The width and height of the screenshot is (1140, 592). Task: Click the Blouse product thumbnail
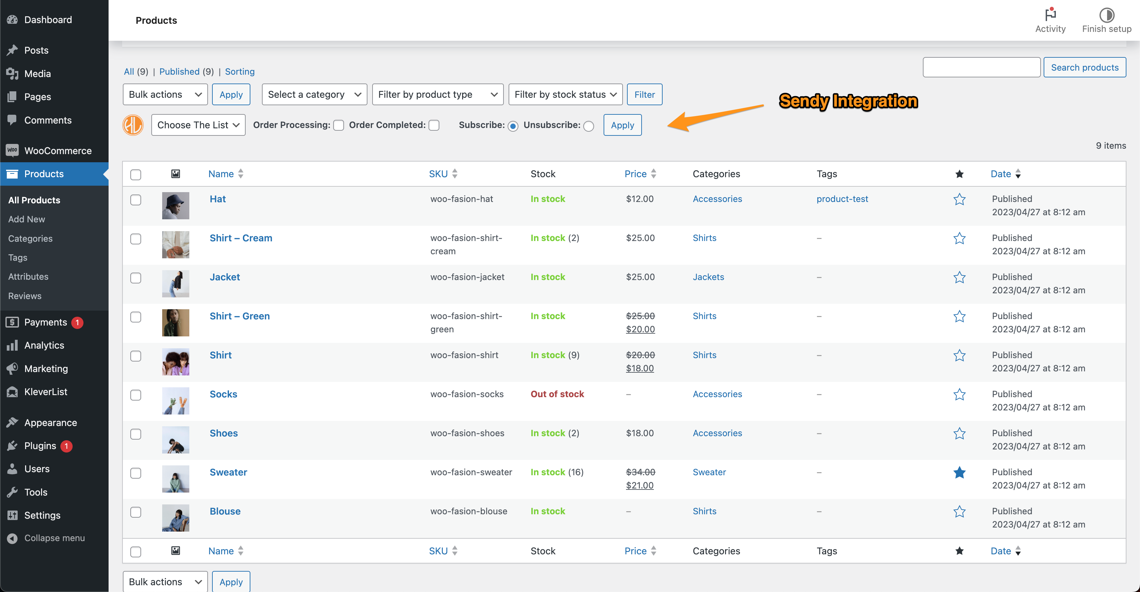[x=176, y=518]
